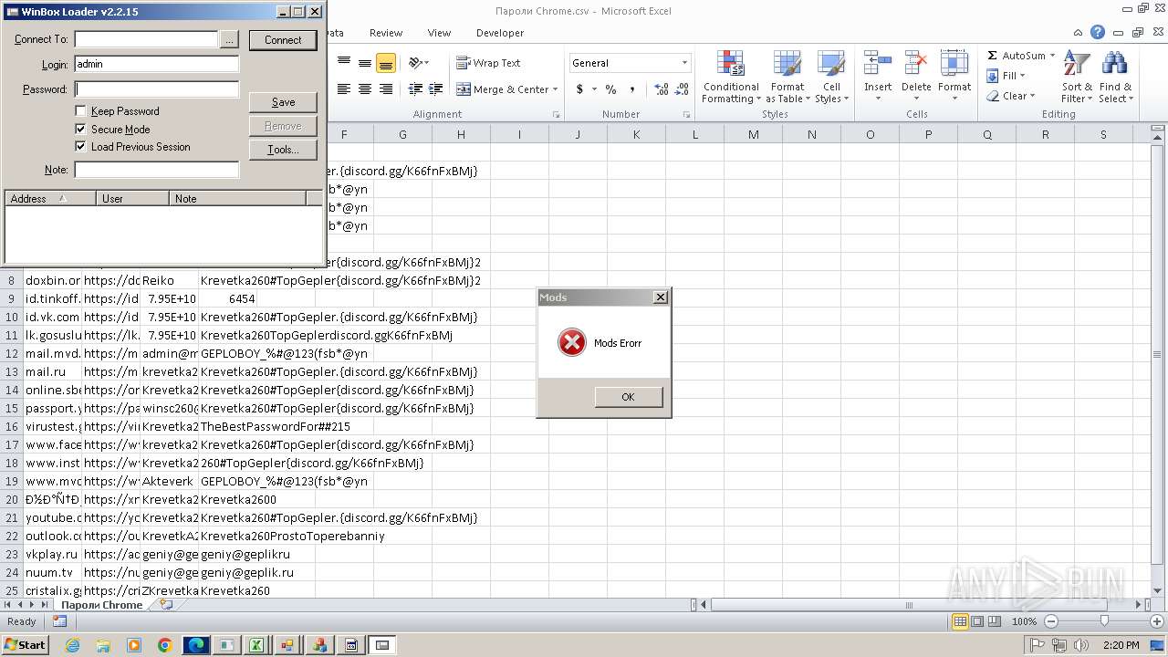Open Fill dropdown
This screenshot has width=1168, height=657.
coord(1006,76)
